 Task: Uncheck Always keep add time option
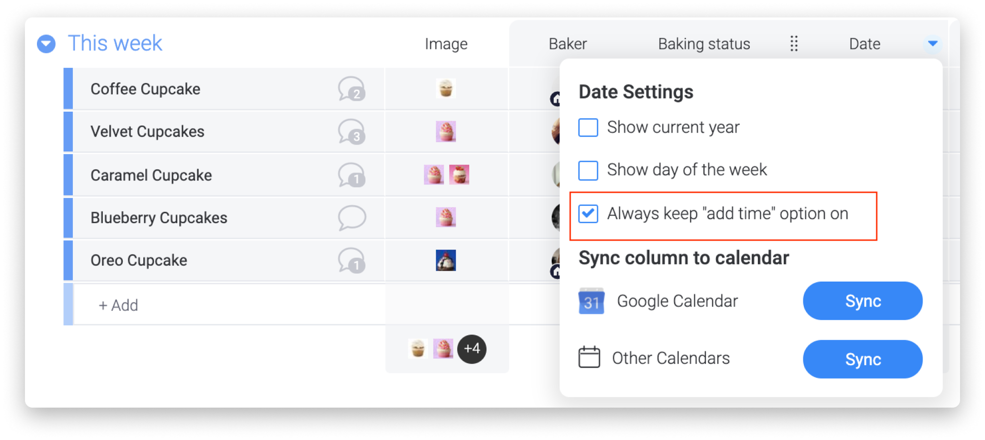click(x=588, y=213)
